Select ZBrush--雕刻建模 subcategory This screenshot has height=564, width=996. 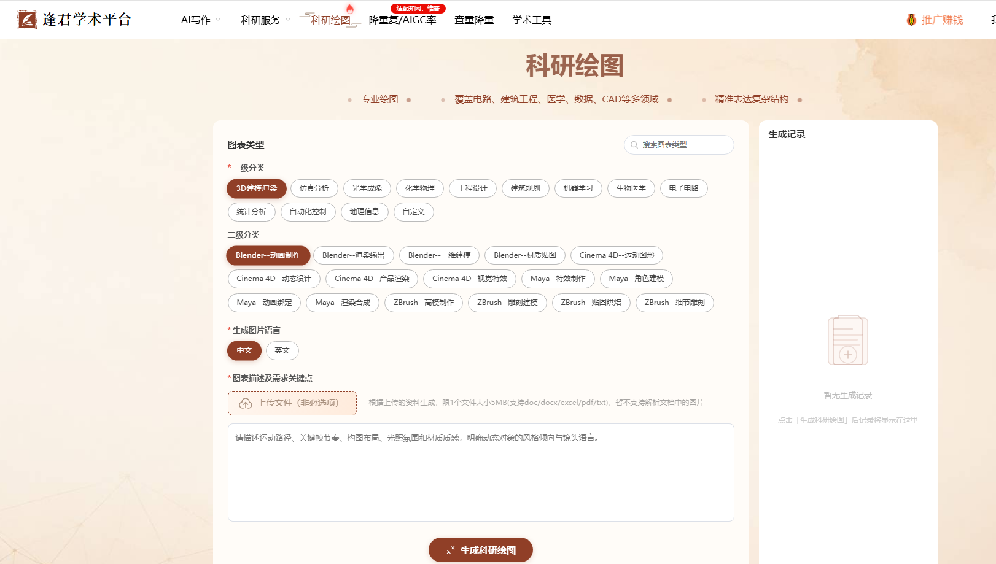tap(508, 303)
